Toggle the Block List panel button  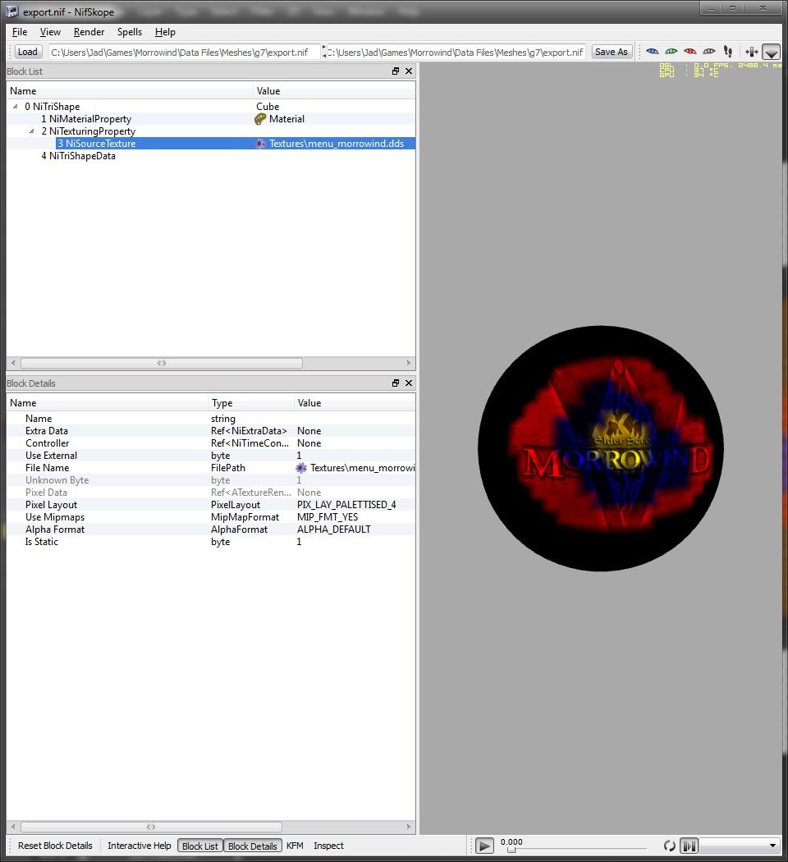click(x=200, y=846)
